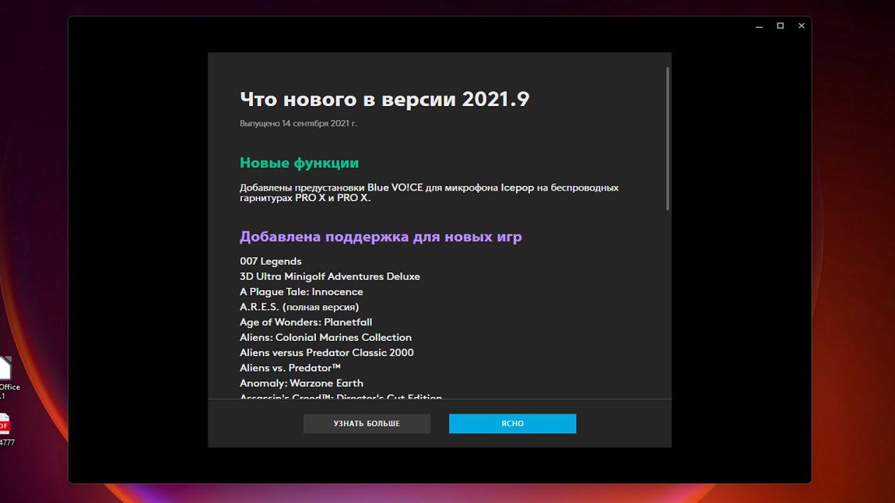Select Age of Wonders: Planetfall entry
Screen dimensions: 895x503
306,322
